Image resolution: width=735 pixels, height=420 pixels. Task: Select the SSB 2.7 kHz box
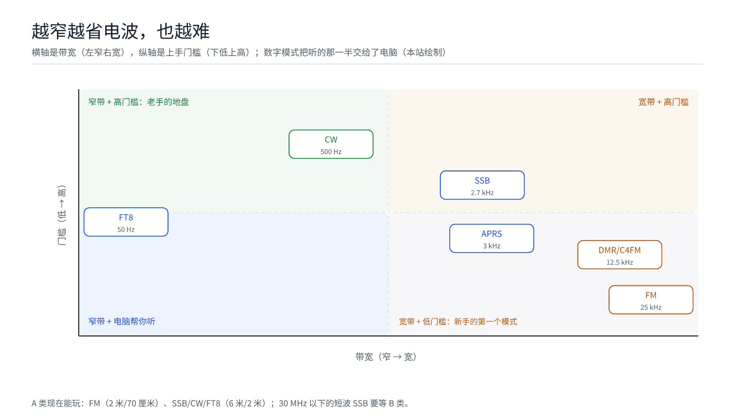(482, 185)
